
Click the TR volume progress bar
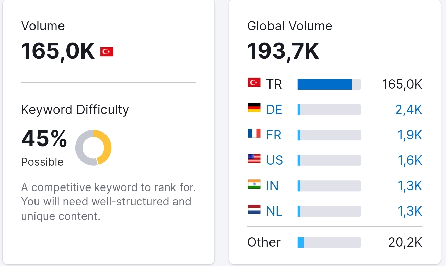coord(329,84)
